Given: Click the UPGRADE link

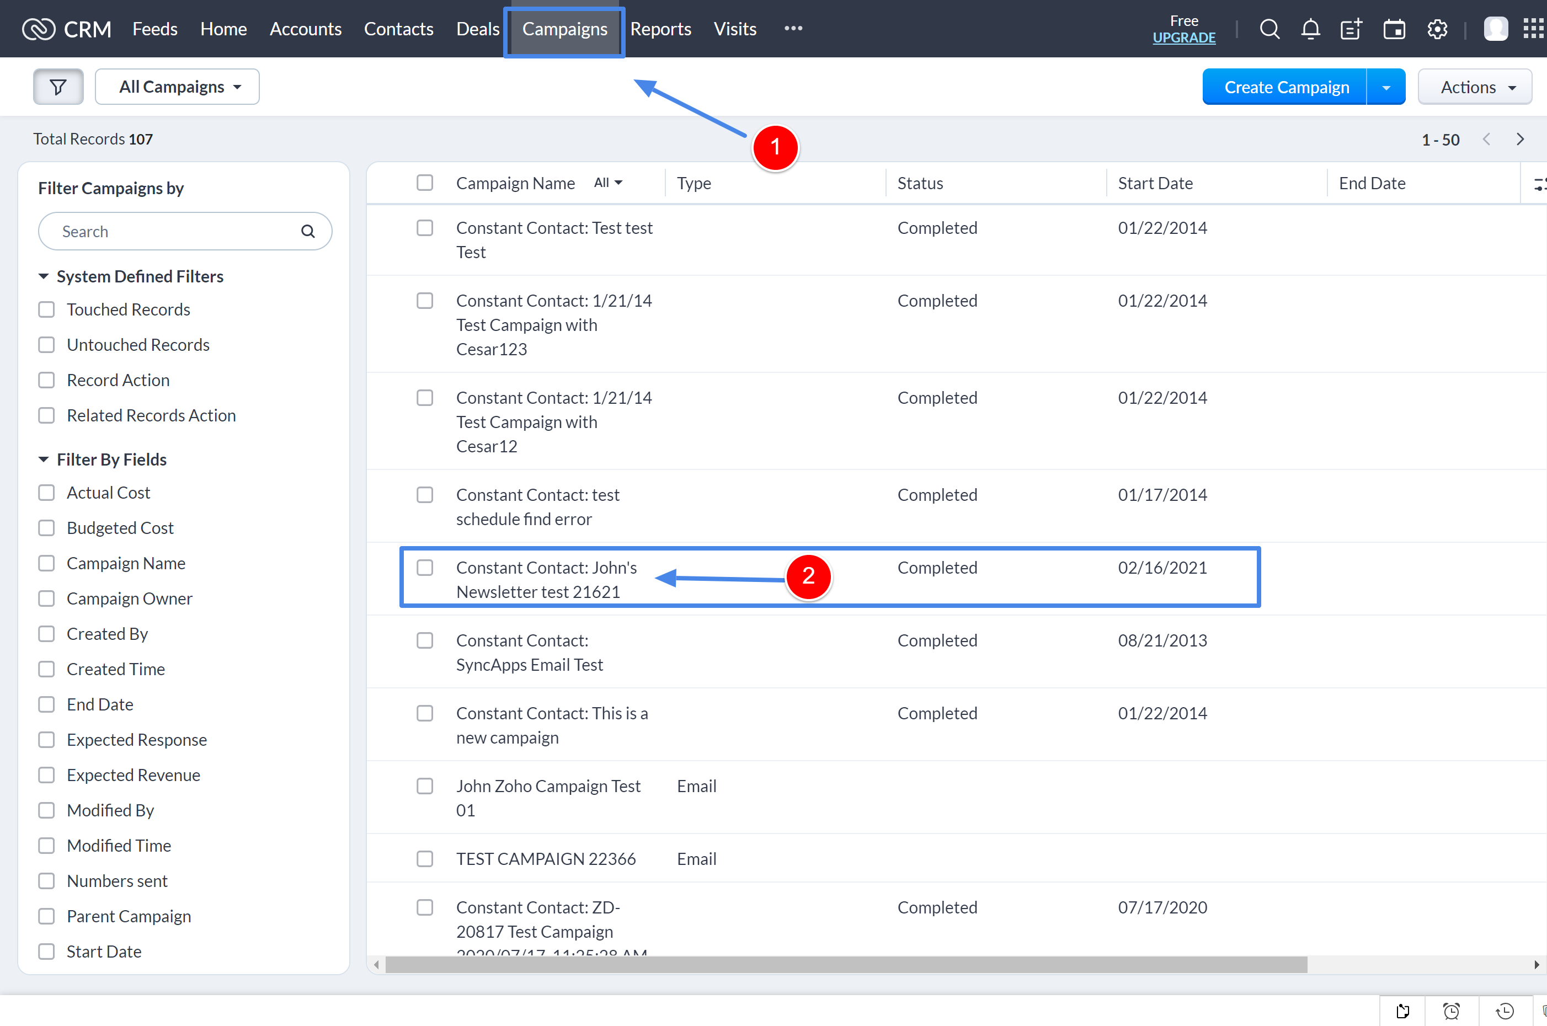Looking at the screenshot, I should point(1184,38).
